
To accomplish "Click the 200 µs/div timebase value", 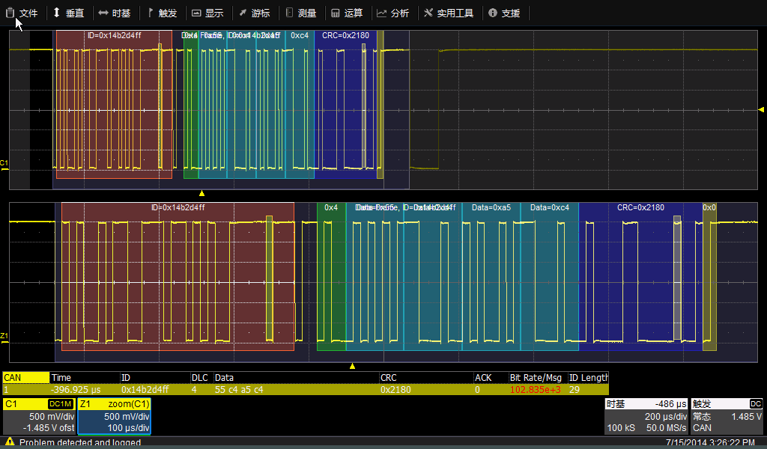I will pyautogui.click(x=666, y=416).
